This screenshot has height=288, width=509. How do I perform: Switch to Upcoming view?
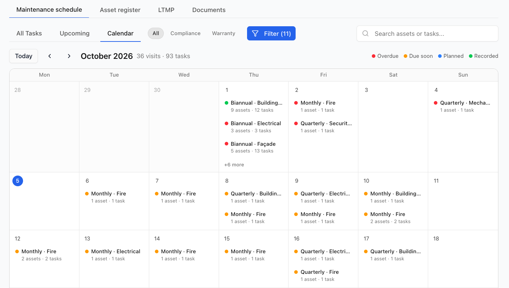pyautogui.click(x=75, y=33)
